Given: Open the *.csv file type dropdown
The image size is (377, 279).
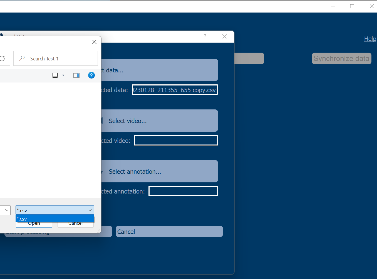Looking at the screenshot, I should tap(90, 210).
